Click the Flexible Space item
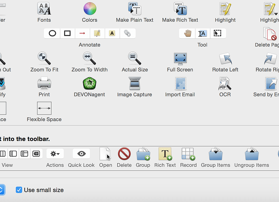 (x=44, y=108)
